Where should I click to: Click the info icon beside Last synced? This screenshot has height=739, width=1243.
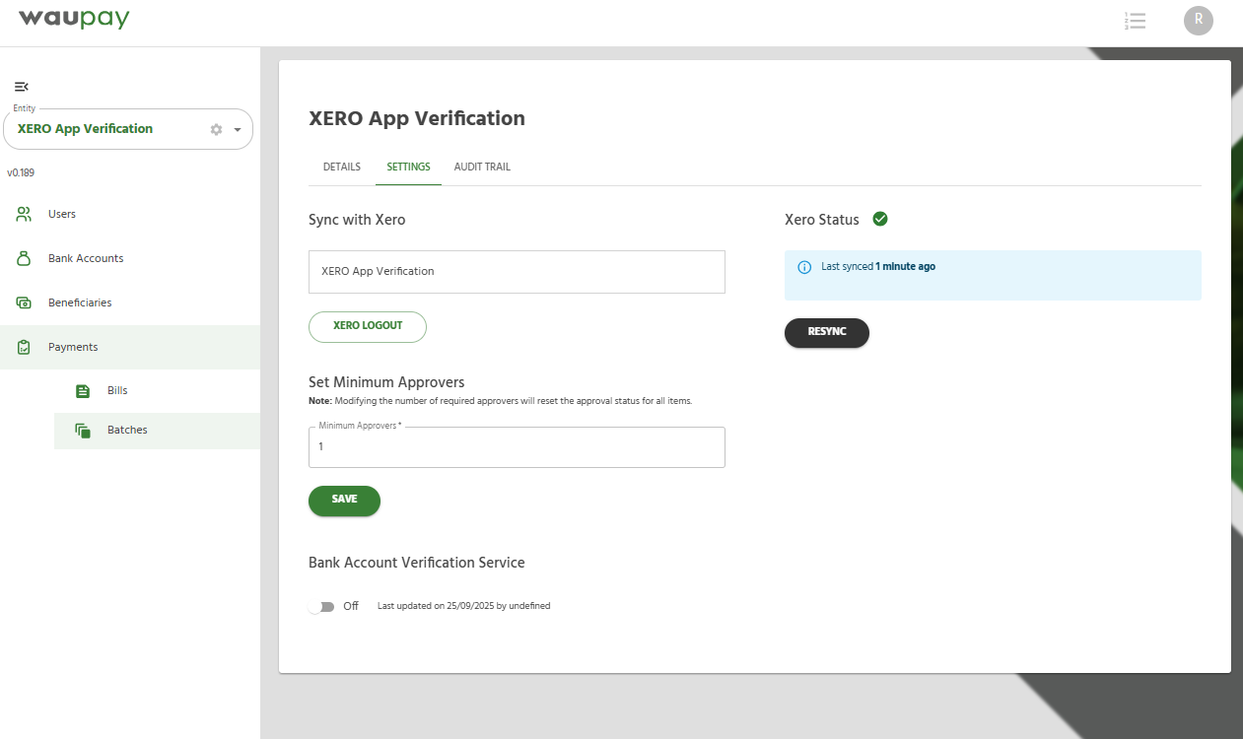click(x=804, y=267)
